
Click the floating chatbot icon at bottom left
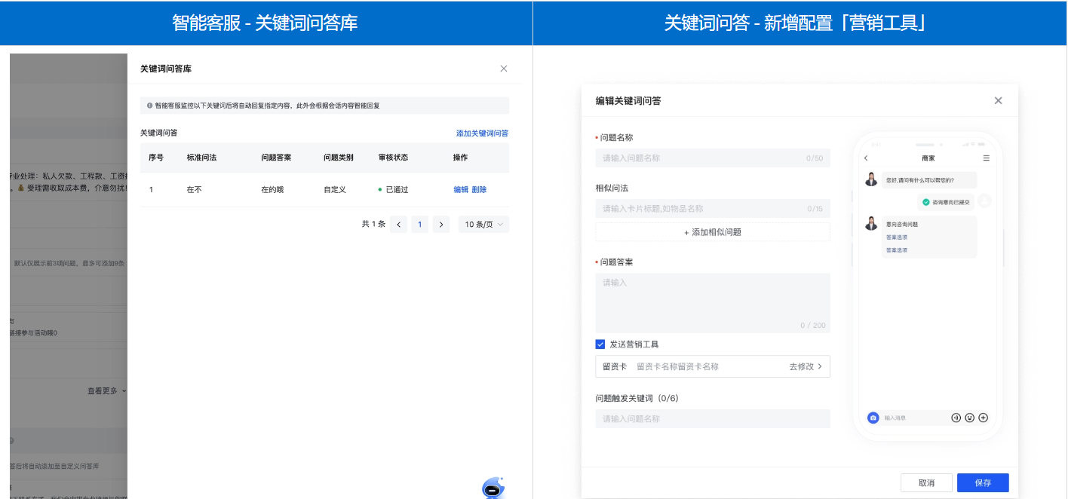[x=493, y=488]
